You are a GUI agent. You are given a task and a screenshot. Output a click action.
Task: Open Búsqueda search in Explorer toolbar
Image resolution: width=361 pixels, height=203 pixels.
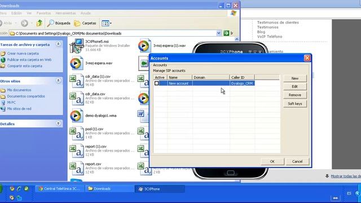pyautogui.click(x=59, y=23)
